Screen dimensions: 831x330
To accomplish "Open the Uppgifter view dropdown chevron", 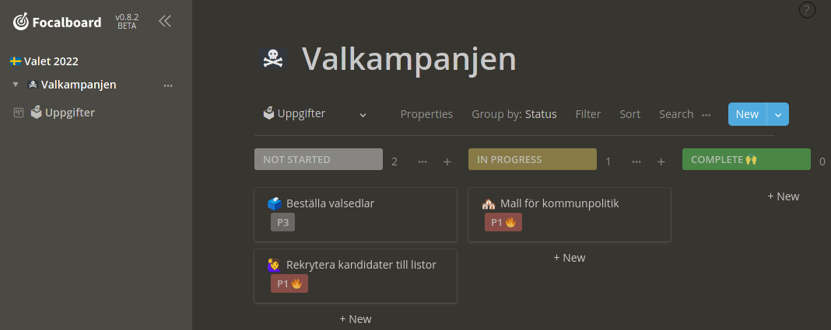I will (x=363, y=115).
